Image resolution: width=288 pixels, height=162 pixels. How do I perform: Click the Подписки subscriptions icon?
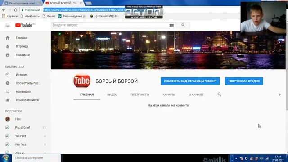tap(8, 55)
